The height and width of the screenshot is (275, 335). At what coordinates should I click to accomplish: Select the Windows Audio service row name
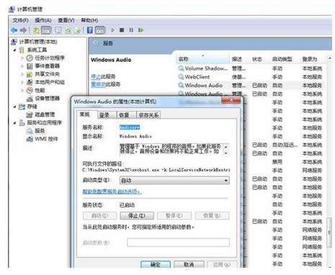[204, 85]
